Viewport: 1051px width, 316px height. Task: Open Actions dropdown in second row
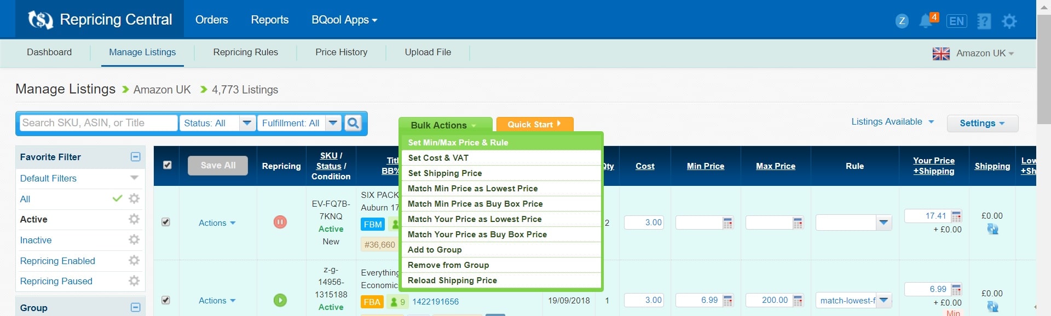[x=217, y=300]
